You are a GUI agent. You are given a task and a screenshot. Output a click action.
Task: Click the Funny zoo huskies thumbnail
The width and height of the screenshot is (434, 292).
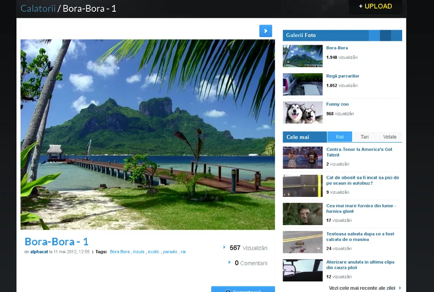303,112
